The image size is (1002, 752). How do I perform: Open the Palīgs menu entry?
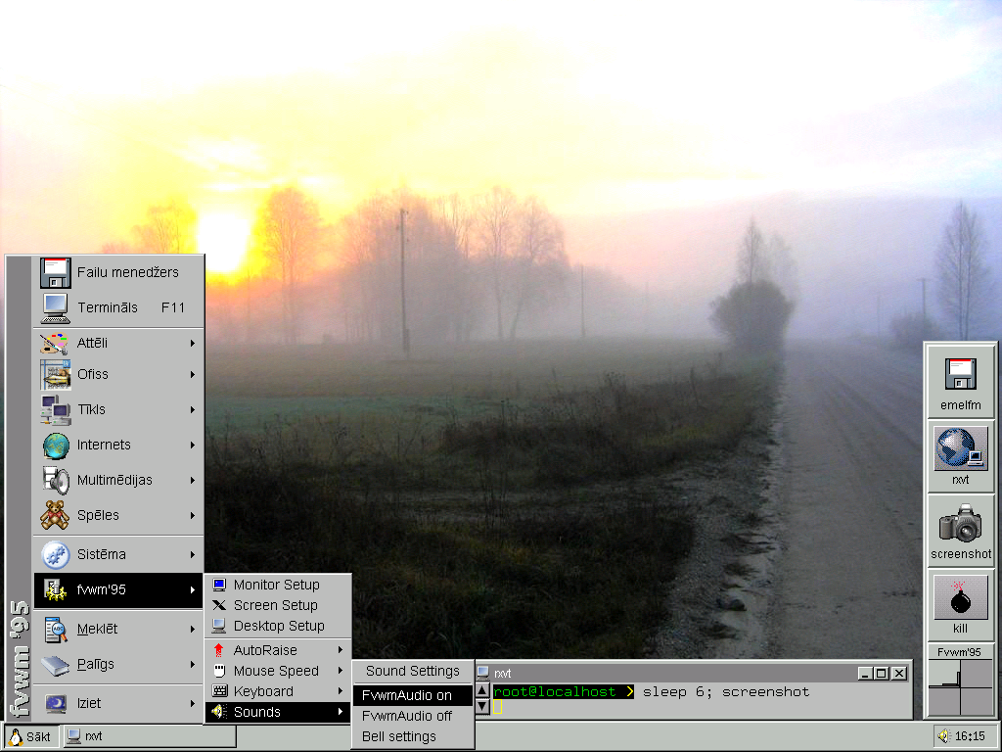[x=118, y=665]
